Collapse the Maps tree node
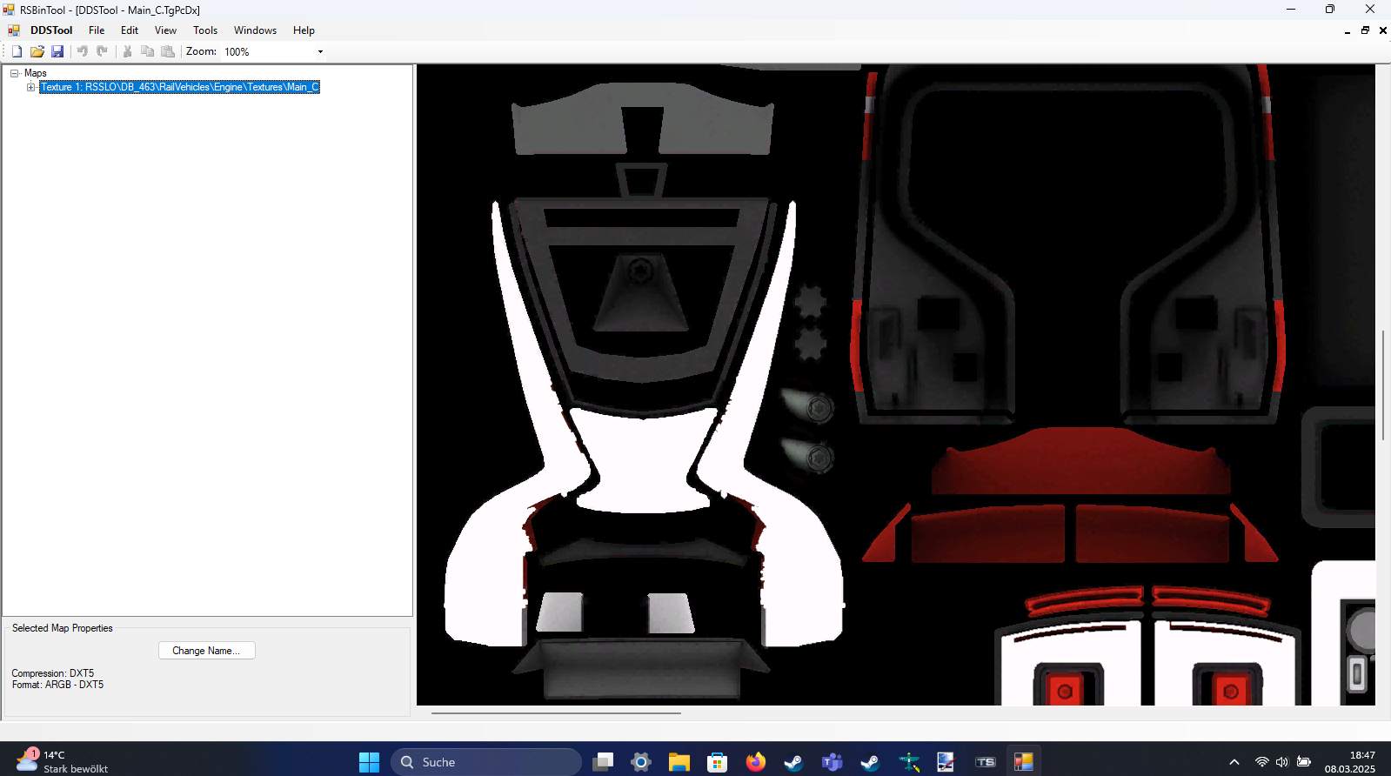 click(15, 73)
